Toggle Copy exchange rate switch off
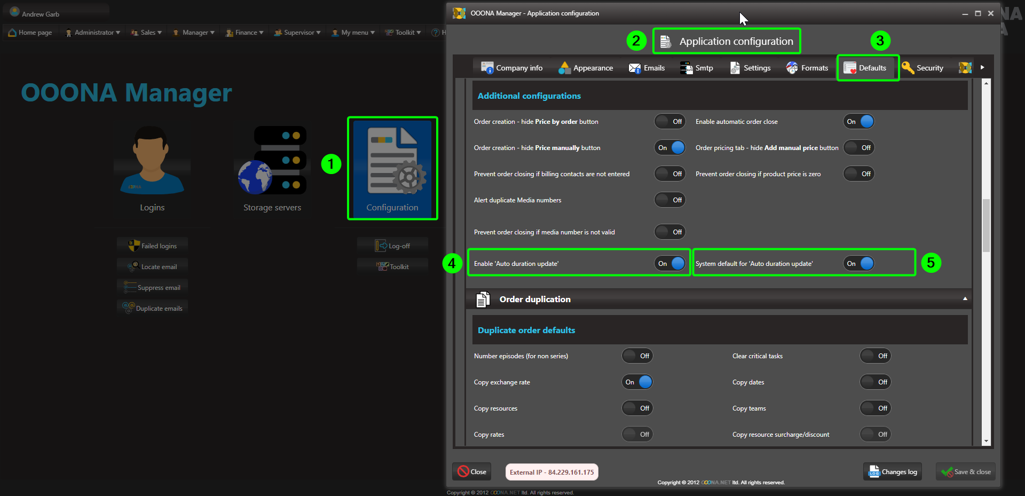 (x=637, y=382)
